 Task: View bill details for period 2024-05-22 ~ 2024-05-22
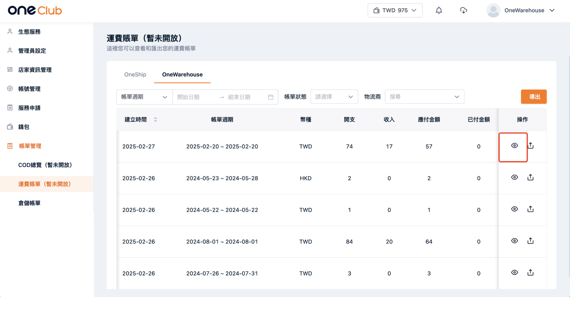[514, 209]
